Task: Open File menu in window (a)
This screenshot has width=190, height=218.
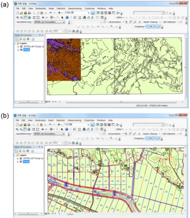Action: coord(18,8)
